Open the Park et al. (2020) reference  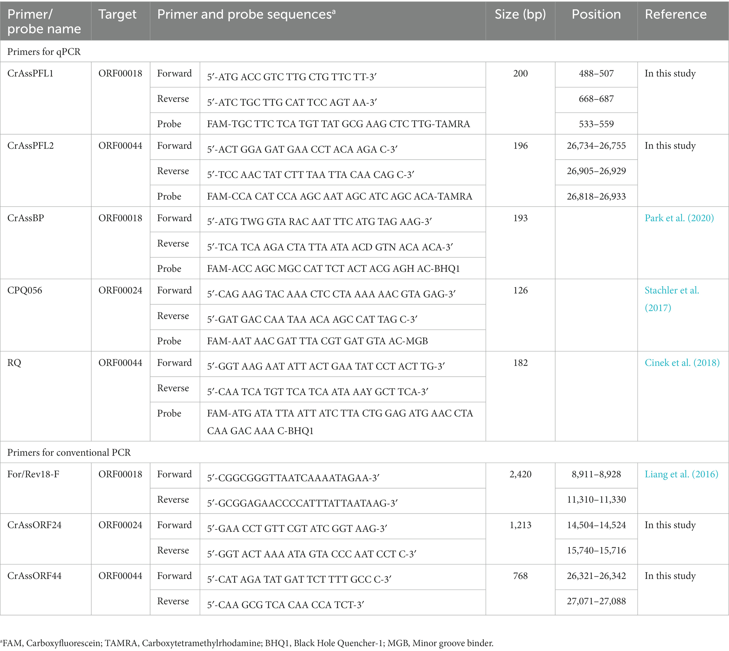[679, 218]
